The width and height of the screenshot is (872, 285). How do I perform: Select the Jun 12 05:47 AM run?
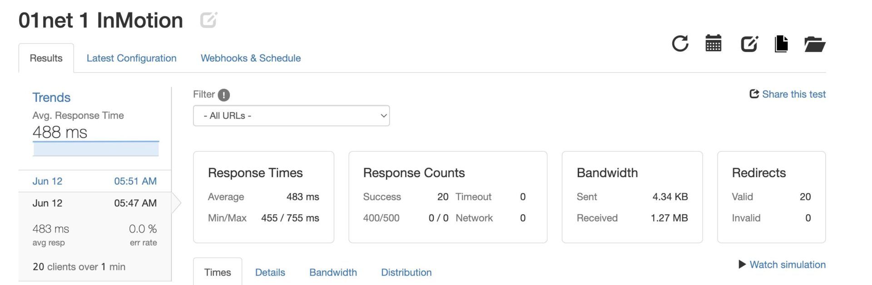(94, 203)
